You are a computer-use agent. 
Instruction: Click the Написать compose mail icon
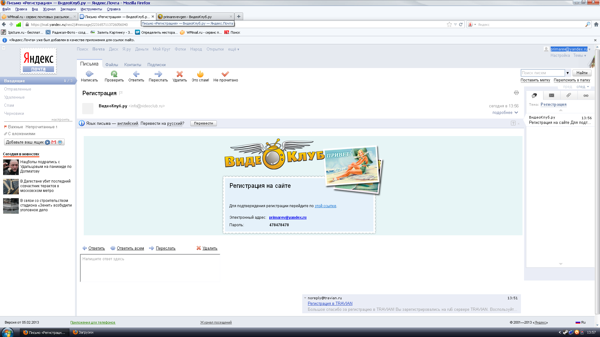coord(89,74)
